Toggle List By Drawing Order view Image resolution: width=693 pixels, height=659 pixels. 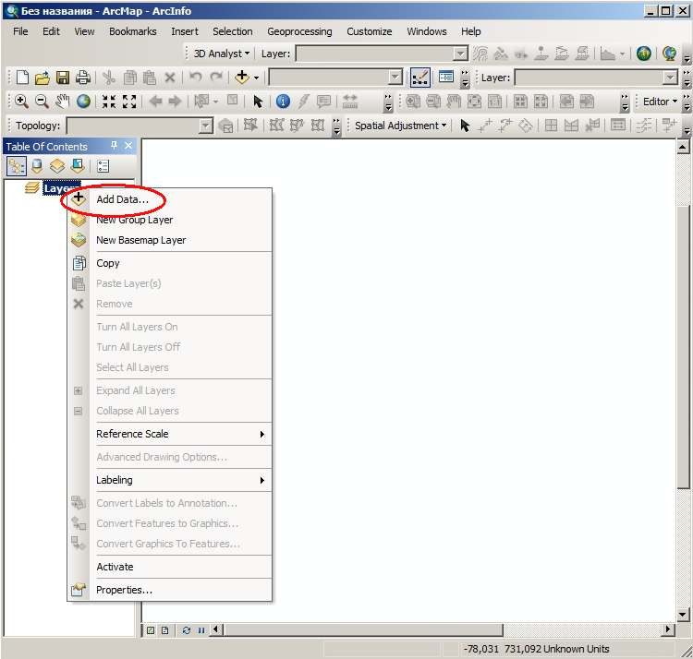click(17, 166)
